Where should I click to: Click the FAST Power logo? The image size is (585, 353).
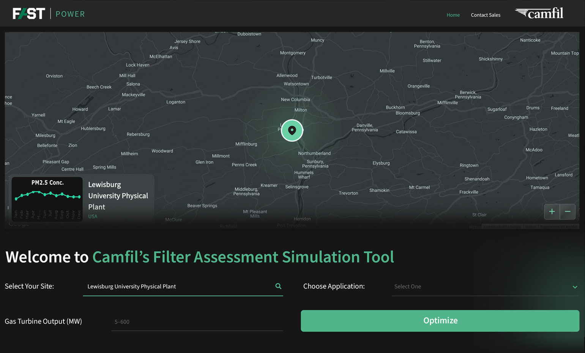(x=49, y=14)
